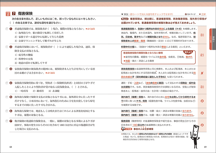Viewport: 216px width, 153px height.
Task: Click answer 2) for question 2
Action: 202,55
